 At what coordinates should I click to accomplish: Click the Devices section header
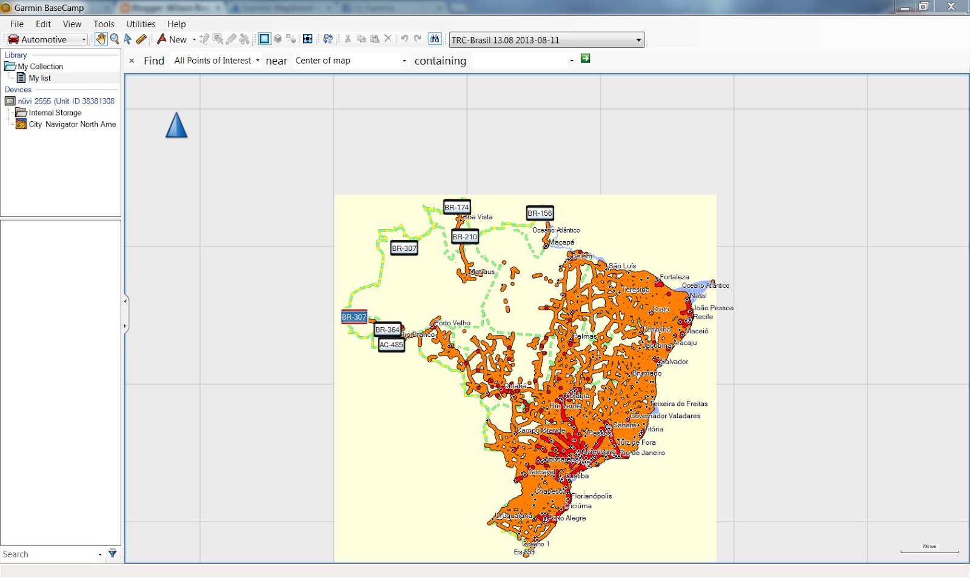coord(18,90)
